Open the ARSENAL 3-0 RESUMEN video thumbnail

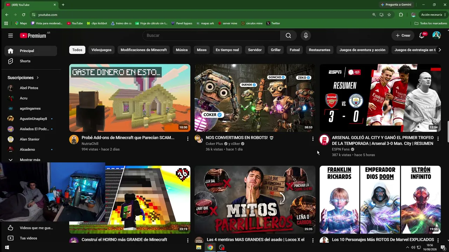tap(380, 98)
